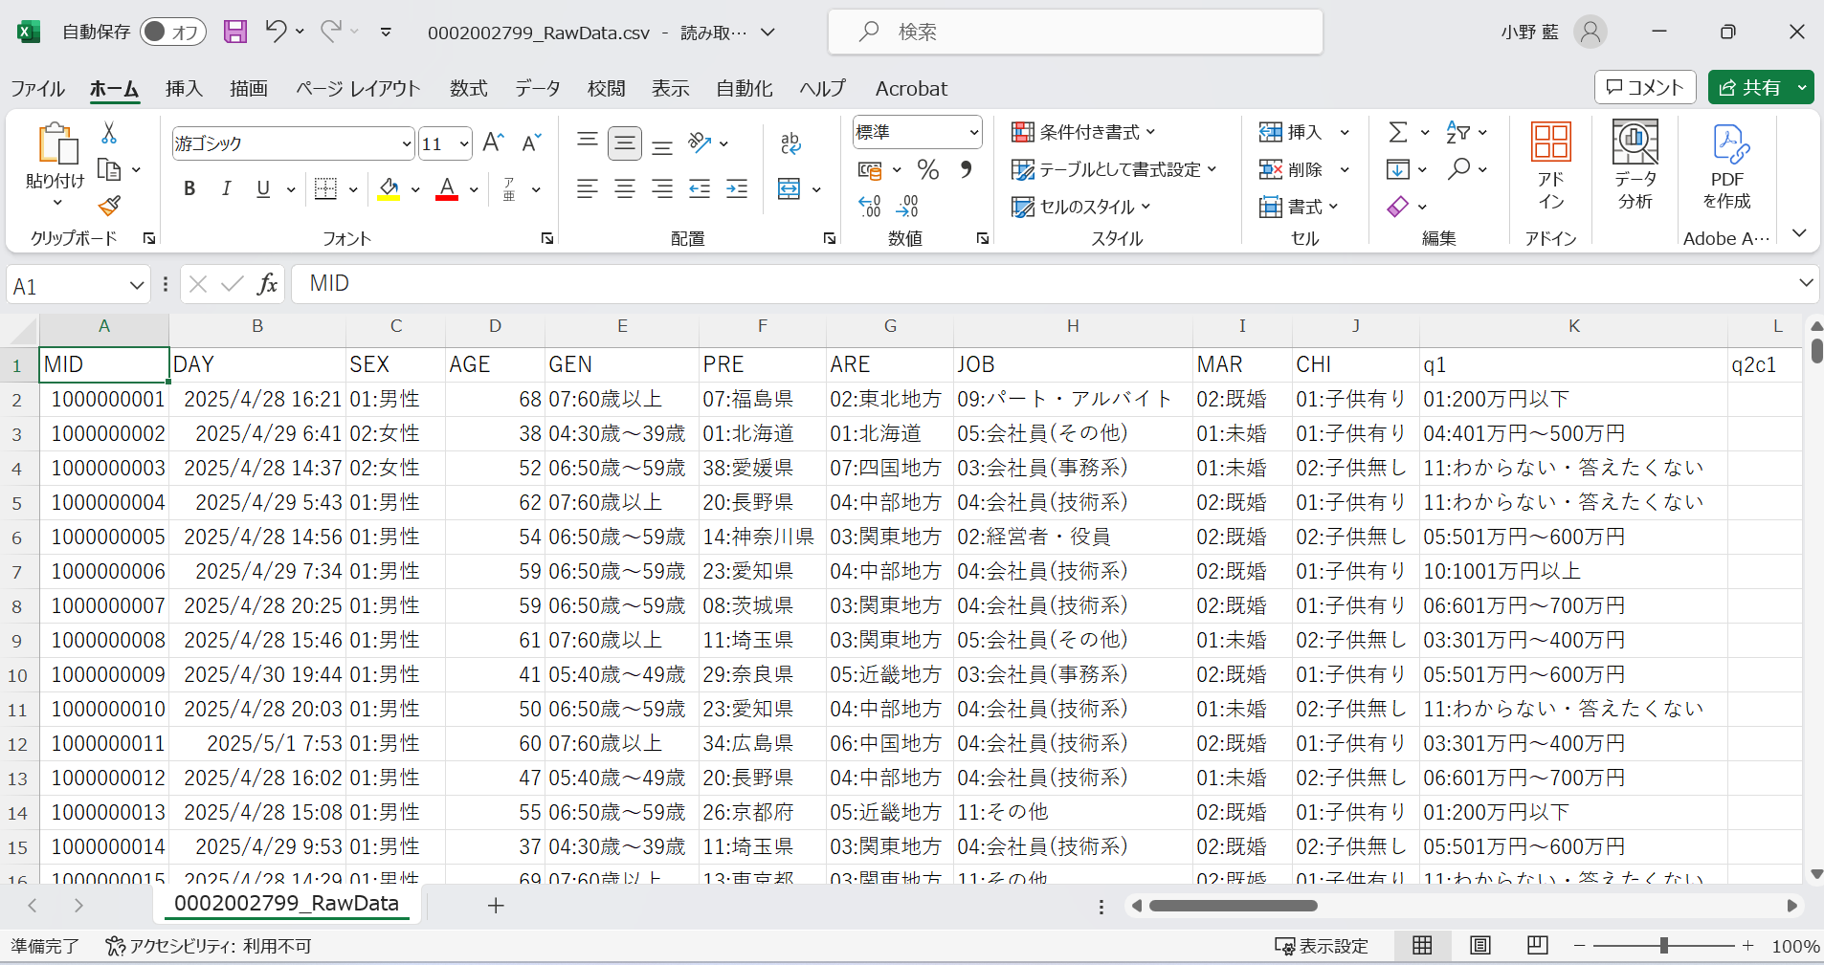Click the Format Painter brush icon
This screenshot has height=965, width=1824.
tap(109, 206)
